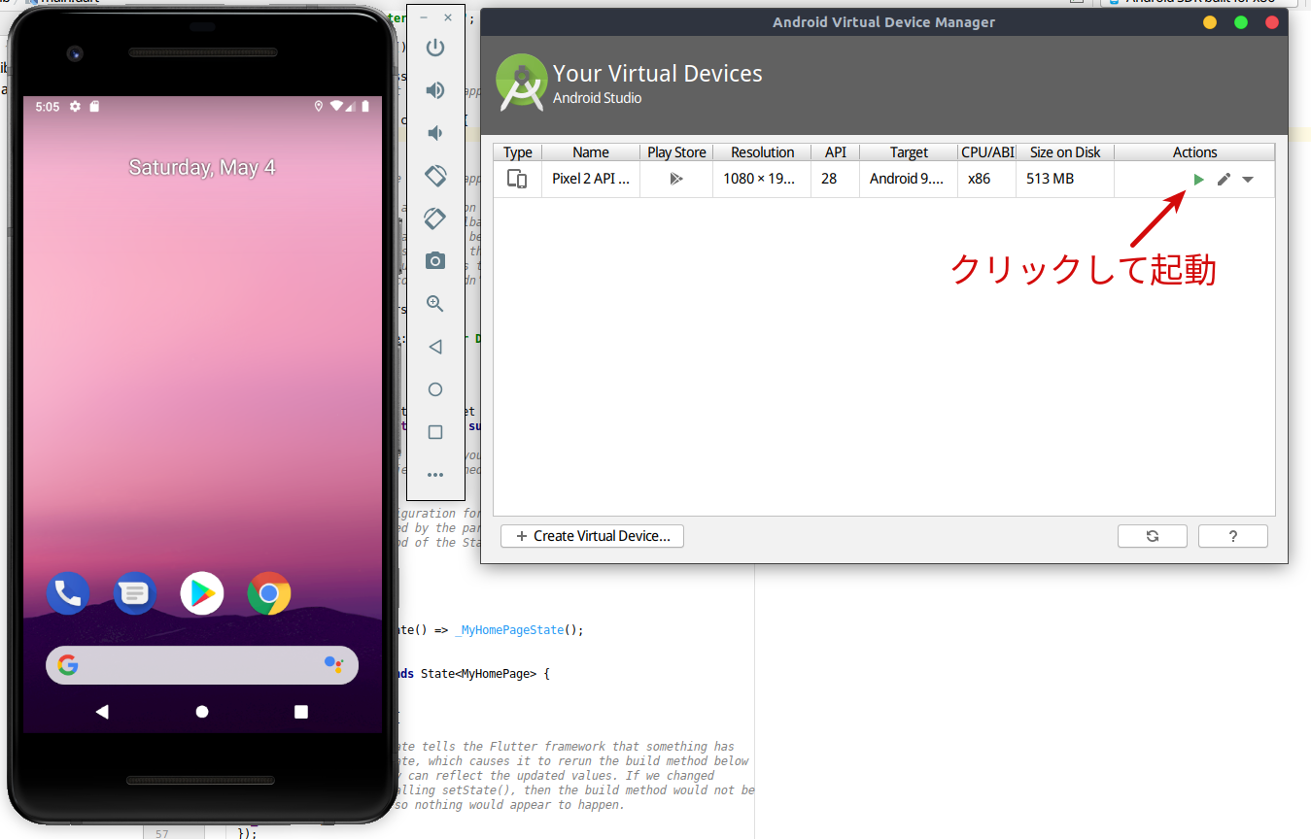
Task: Take a screenshot with the camera icon
Action: click(435, 260)
